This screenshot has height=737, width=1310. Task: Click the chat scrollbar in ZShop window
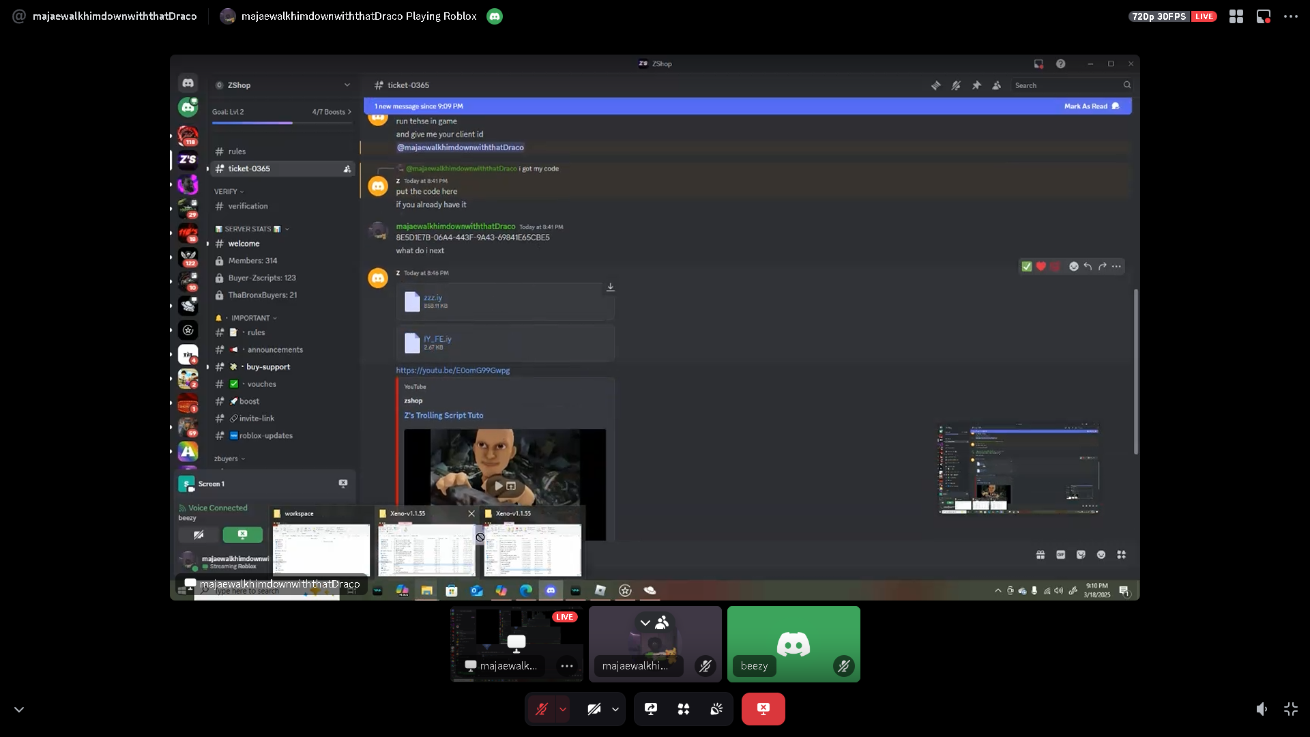(1136, 372)
